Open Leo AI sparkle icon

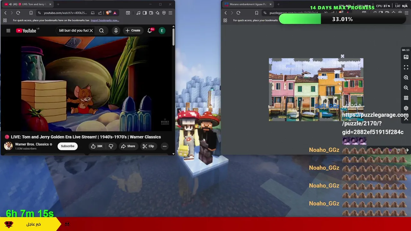click(x=157, y=13)
